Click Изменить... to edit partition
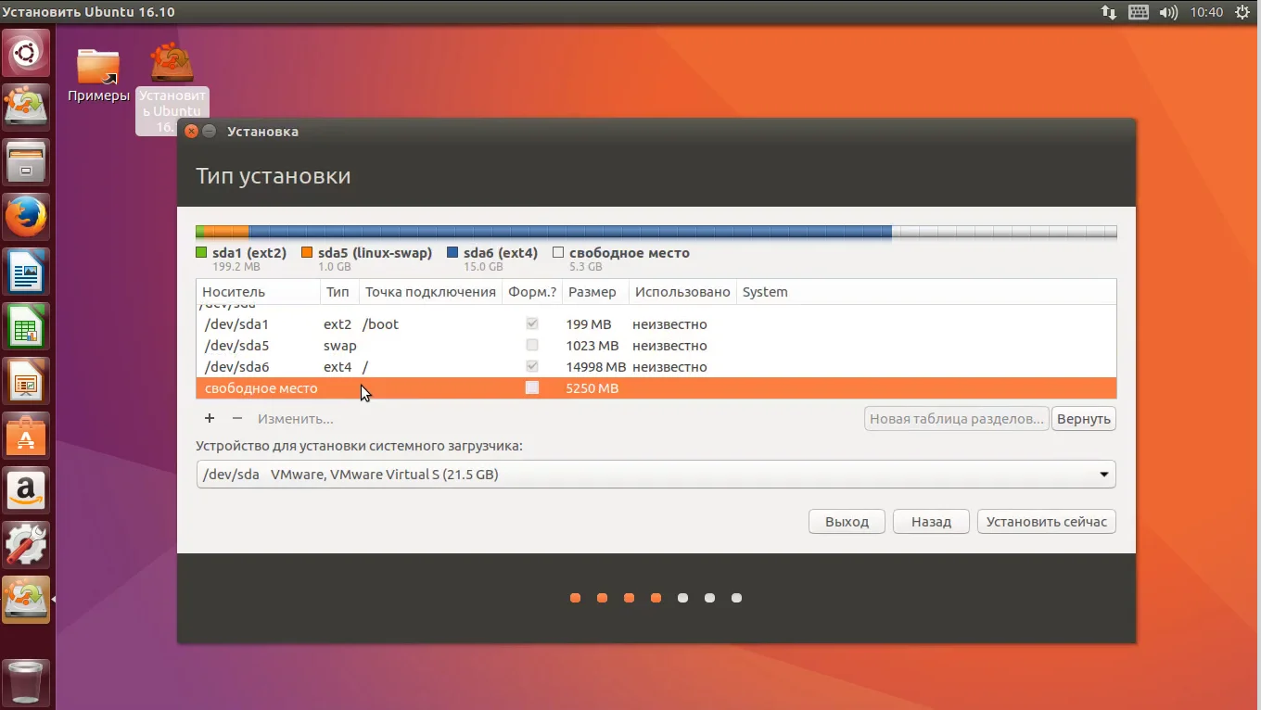Image resolution: width=1261 pixels, height=710 pixels. (x=296, y=419)
